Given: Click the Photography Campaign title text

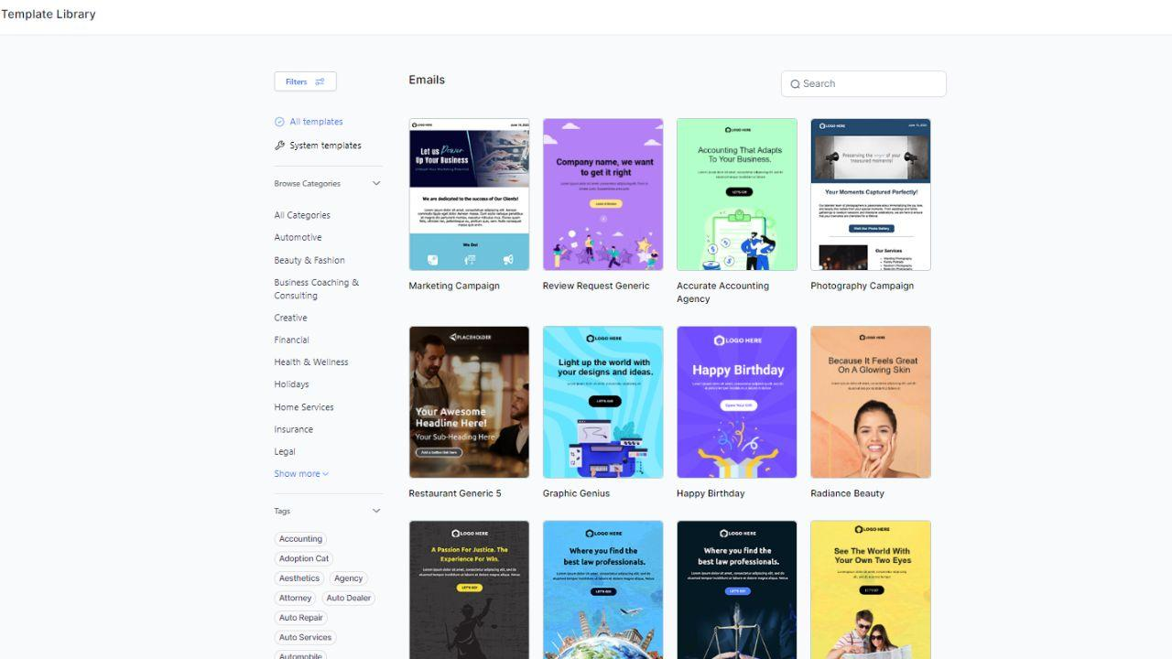Looking at the screenshot, I should tap(863, 286).
